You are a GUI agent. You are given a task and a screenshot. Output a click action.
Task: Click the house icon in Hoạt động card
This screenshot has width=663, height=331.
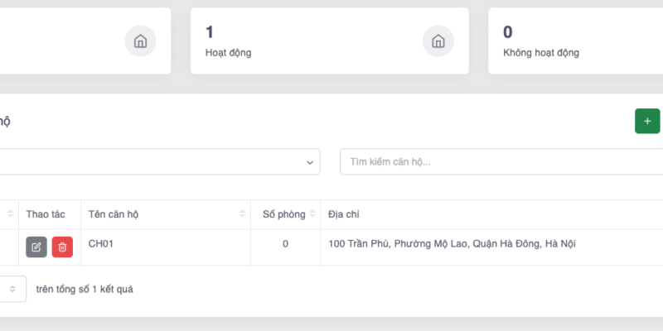click(x=438, y=41)
